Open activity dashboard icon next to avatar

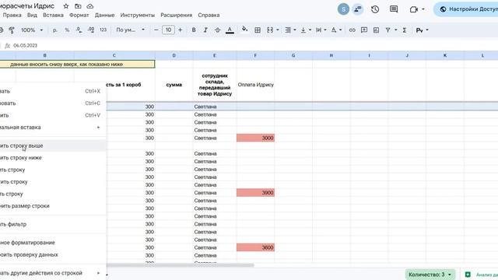[358, 9]
